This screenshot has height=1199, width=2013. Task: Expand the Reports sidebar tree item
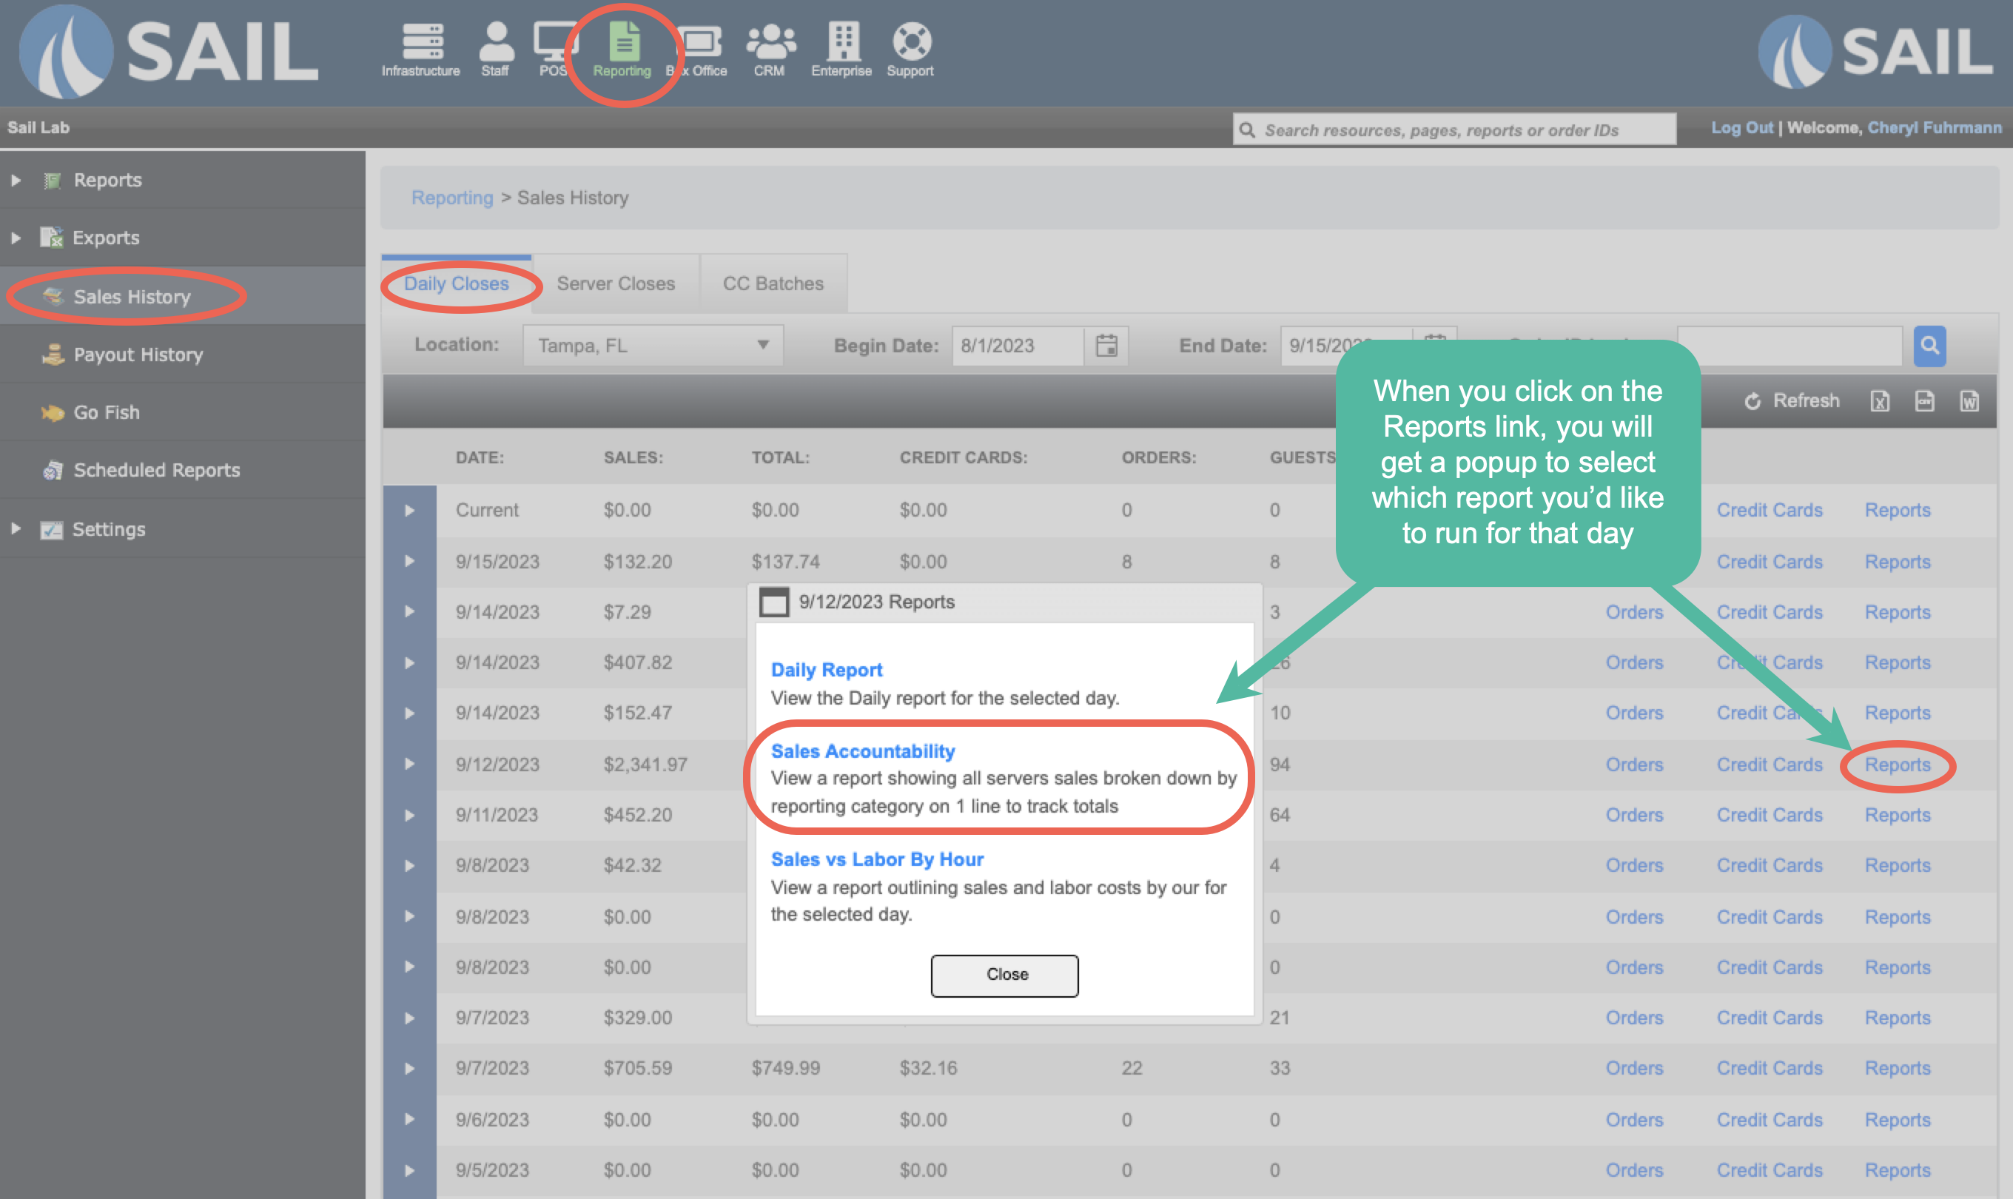click(x=16, y=180)
